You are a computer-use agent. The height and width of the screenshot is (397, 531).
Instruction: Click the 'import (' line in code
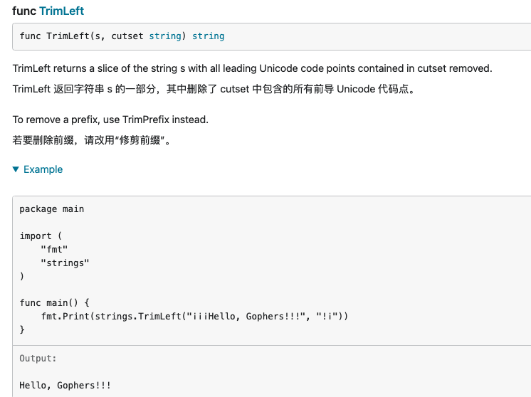point(41,235)
